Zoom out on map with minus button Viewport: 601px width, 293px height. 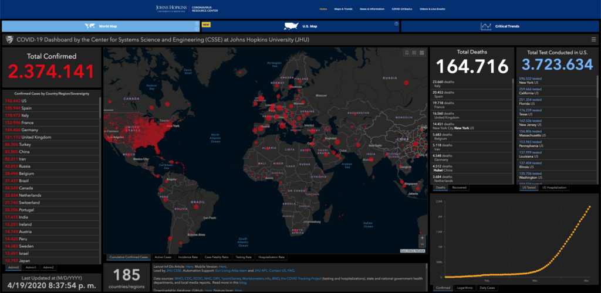(422, 245)
